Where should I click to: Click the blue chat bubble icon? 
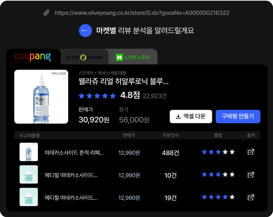(85, 30)
